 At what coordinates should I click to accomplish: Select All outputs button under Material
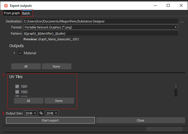[26, 66]
